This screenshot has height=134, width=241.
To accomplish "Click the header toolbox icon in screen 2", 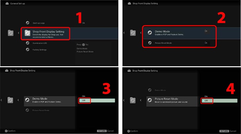I will coord(129,3).
